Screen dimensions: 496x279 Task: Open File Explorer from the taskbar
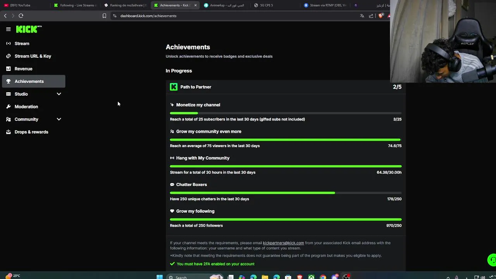pyautogui.click(x=265, y=277)
